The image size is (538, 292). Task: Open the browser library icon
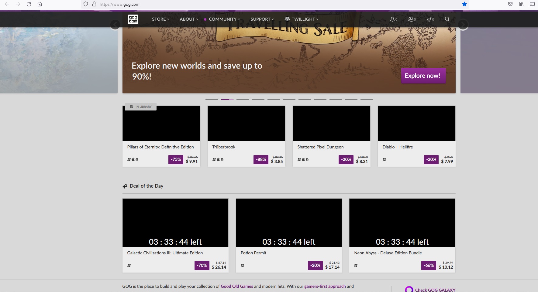click(521, 4)
